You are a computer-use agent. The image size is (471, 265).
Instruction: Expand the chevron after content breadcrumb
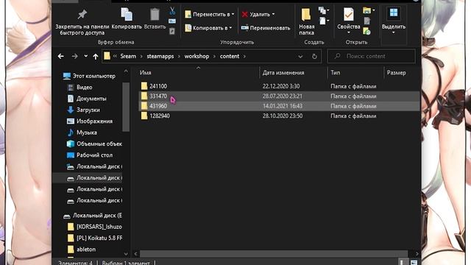(244, 56)
